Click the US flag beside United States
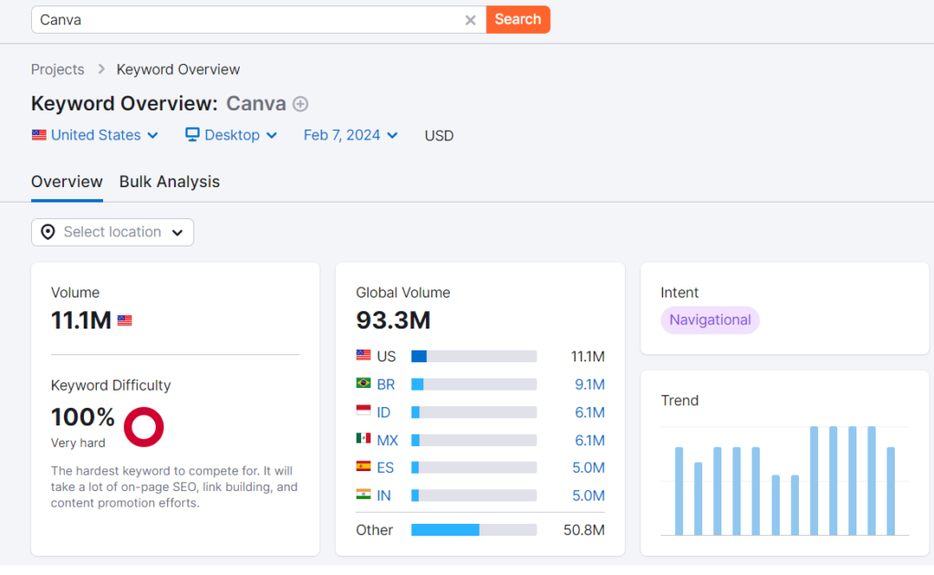 tap(39, 135)
